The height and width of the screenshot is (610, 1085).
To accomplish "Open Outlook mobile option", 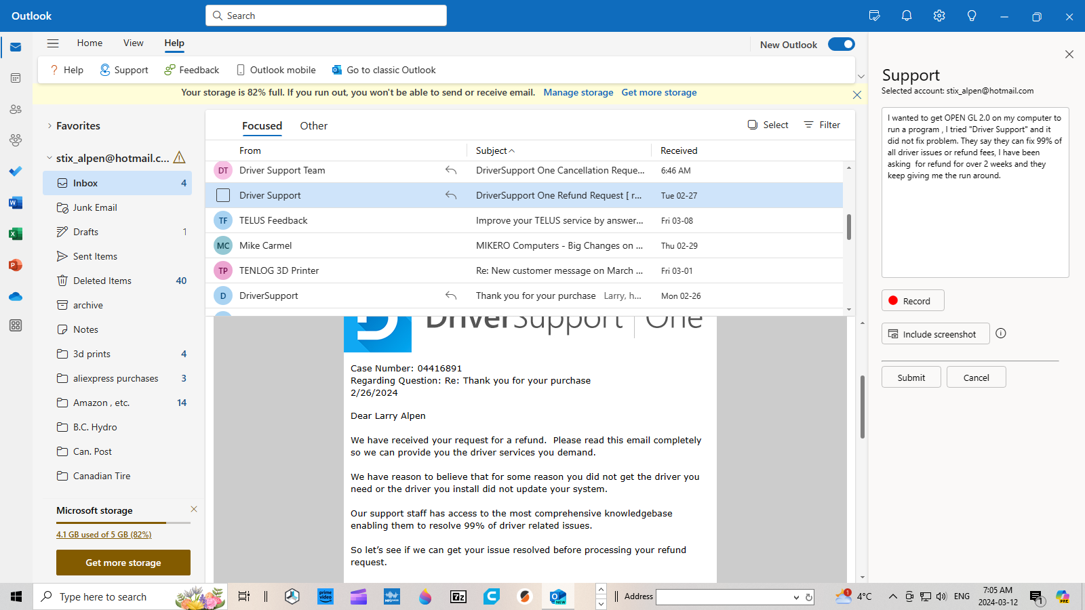I will tap(275, 70).
